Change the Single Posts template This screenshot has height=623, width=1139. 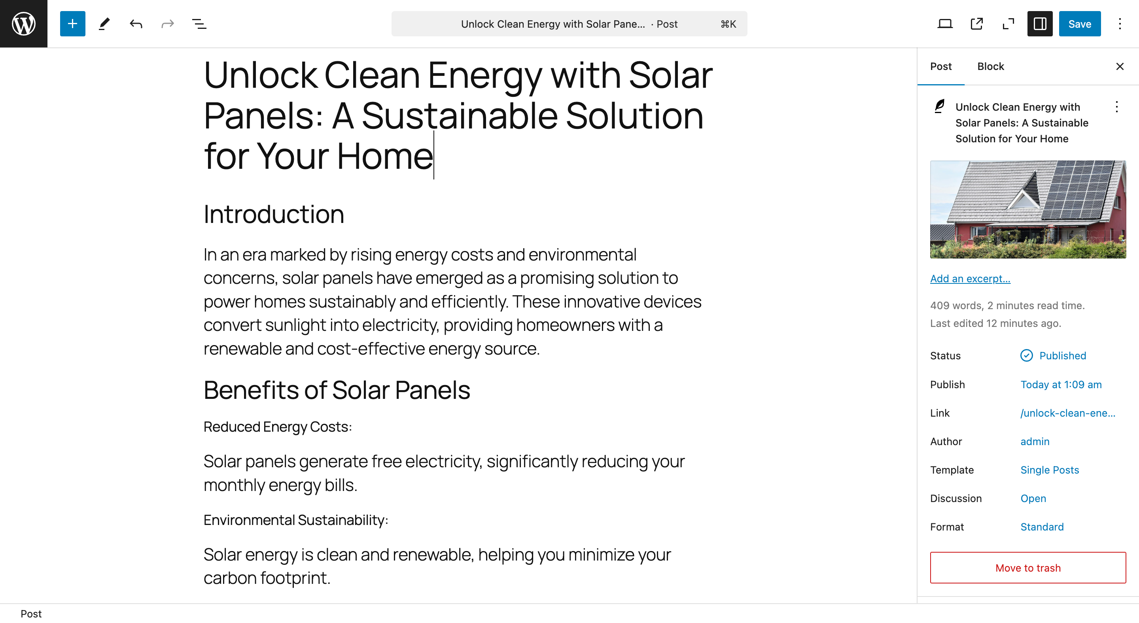(x=1049, y=470)
